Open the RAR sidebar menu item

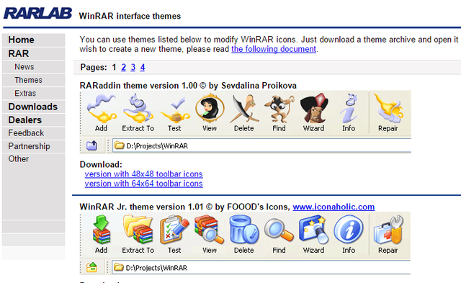pos(34,53)
